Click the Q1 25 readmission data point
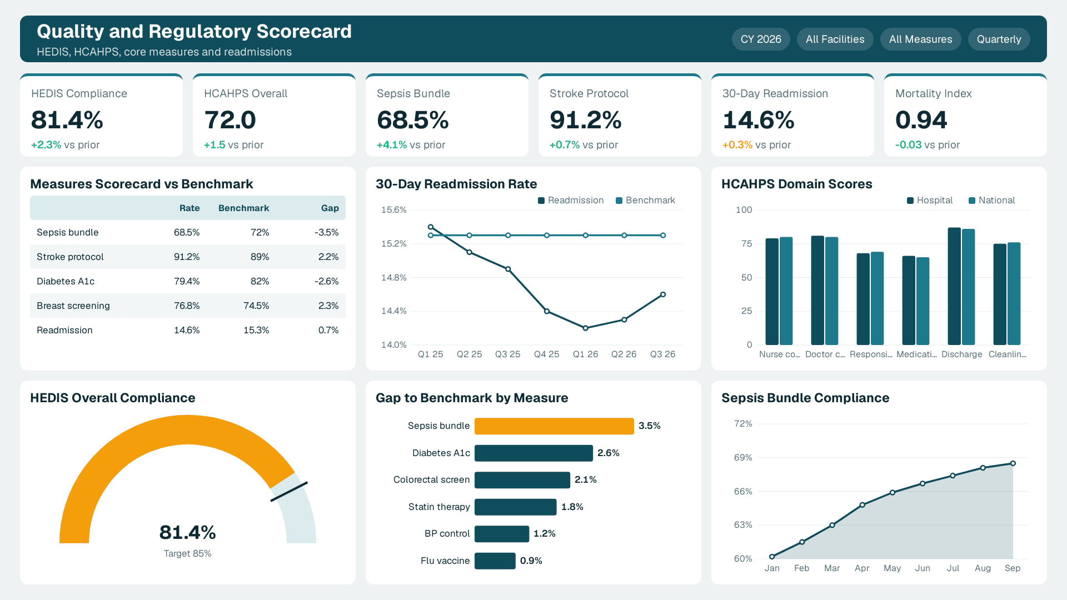 click(431, 227)
